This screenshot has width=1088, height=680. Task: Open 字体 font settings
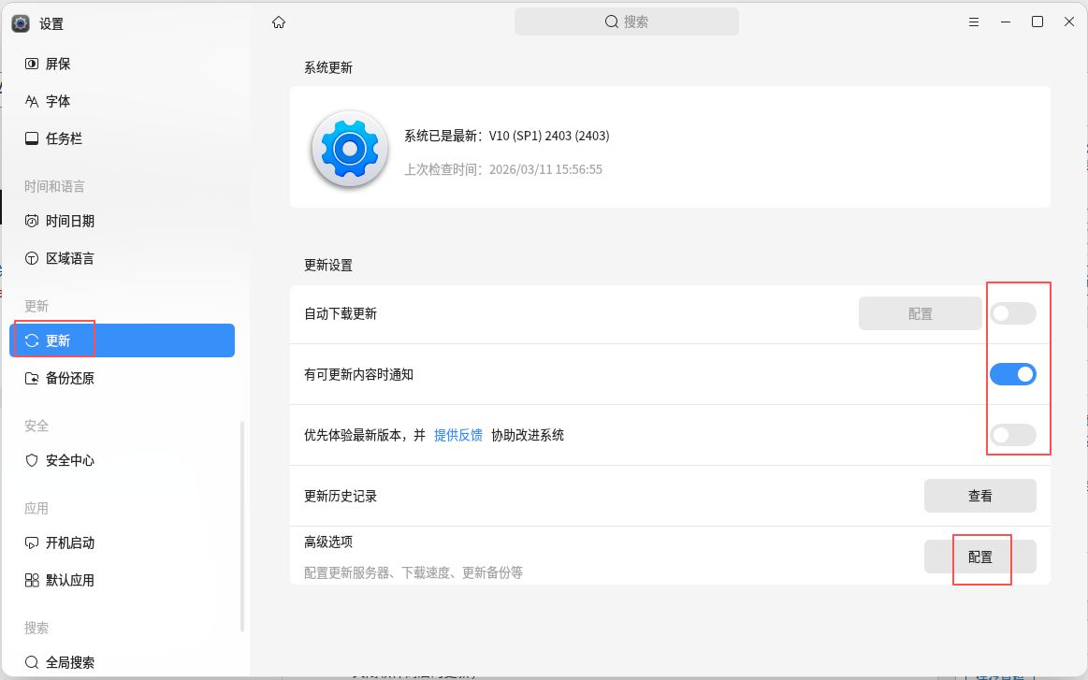[58, 101]
